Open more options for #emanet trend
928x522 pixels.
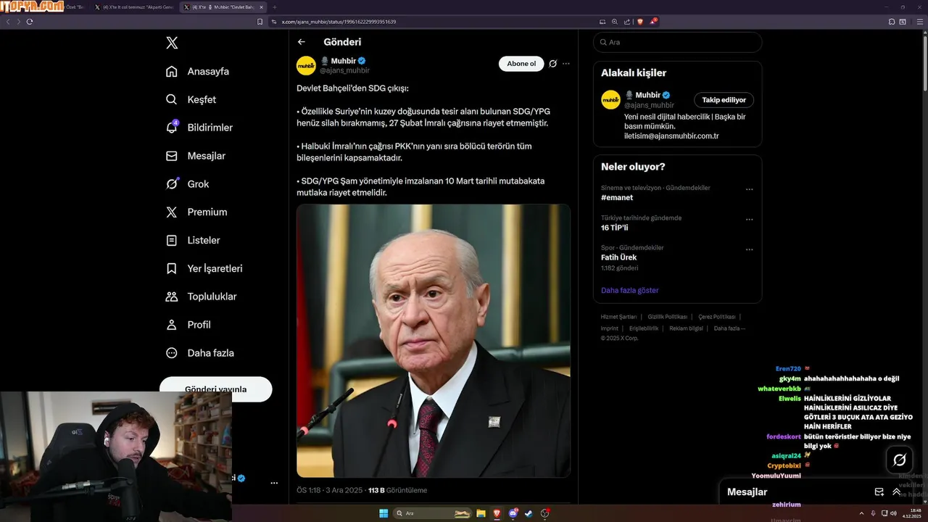point(750,190)
